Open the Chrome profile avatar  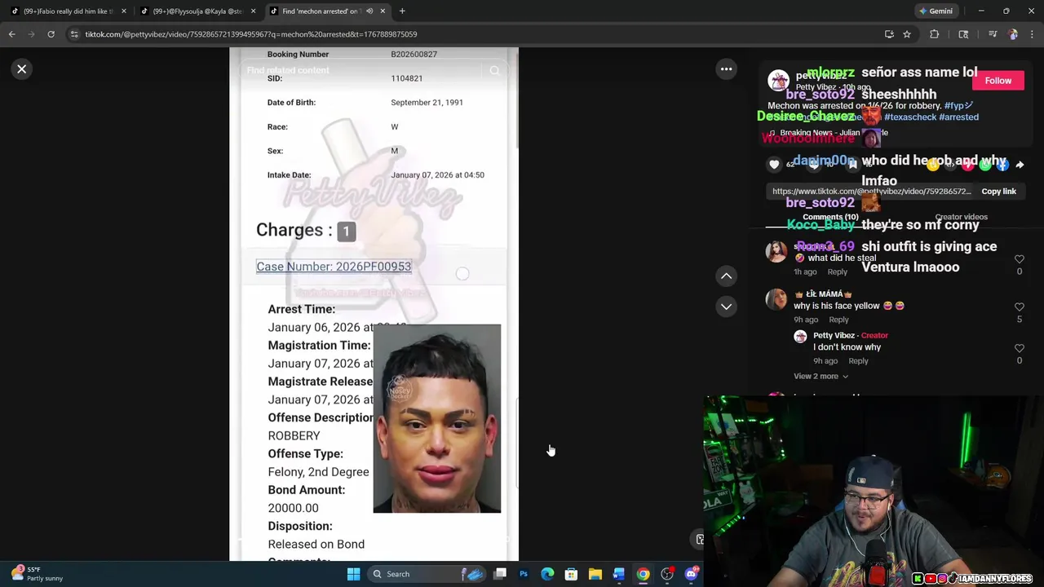(1013, 34)
